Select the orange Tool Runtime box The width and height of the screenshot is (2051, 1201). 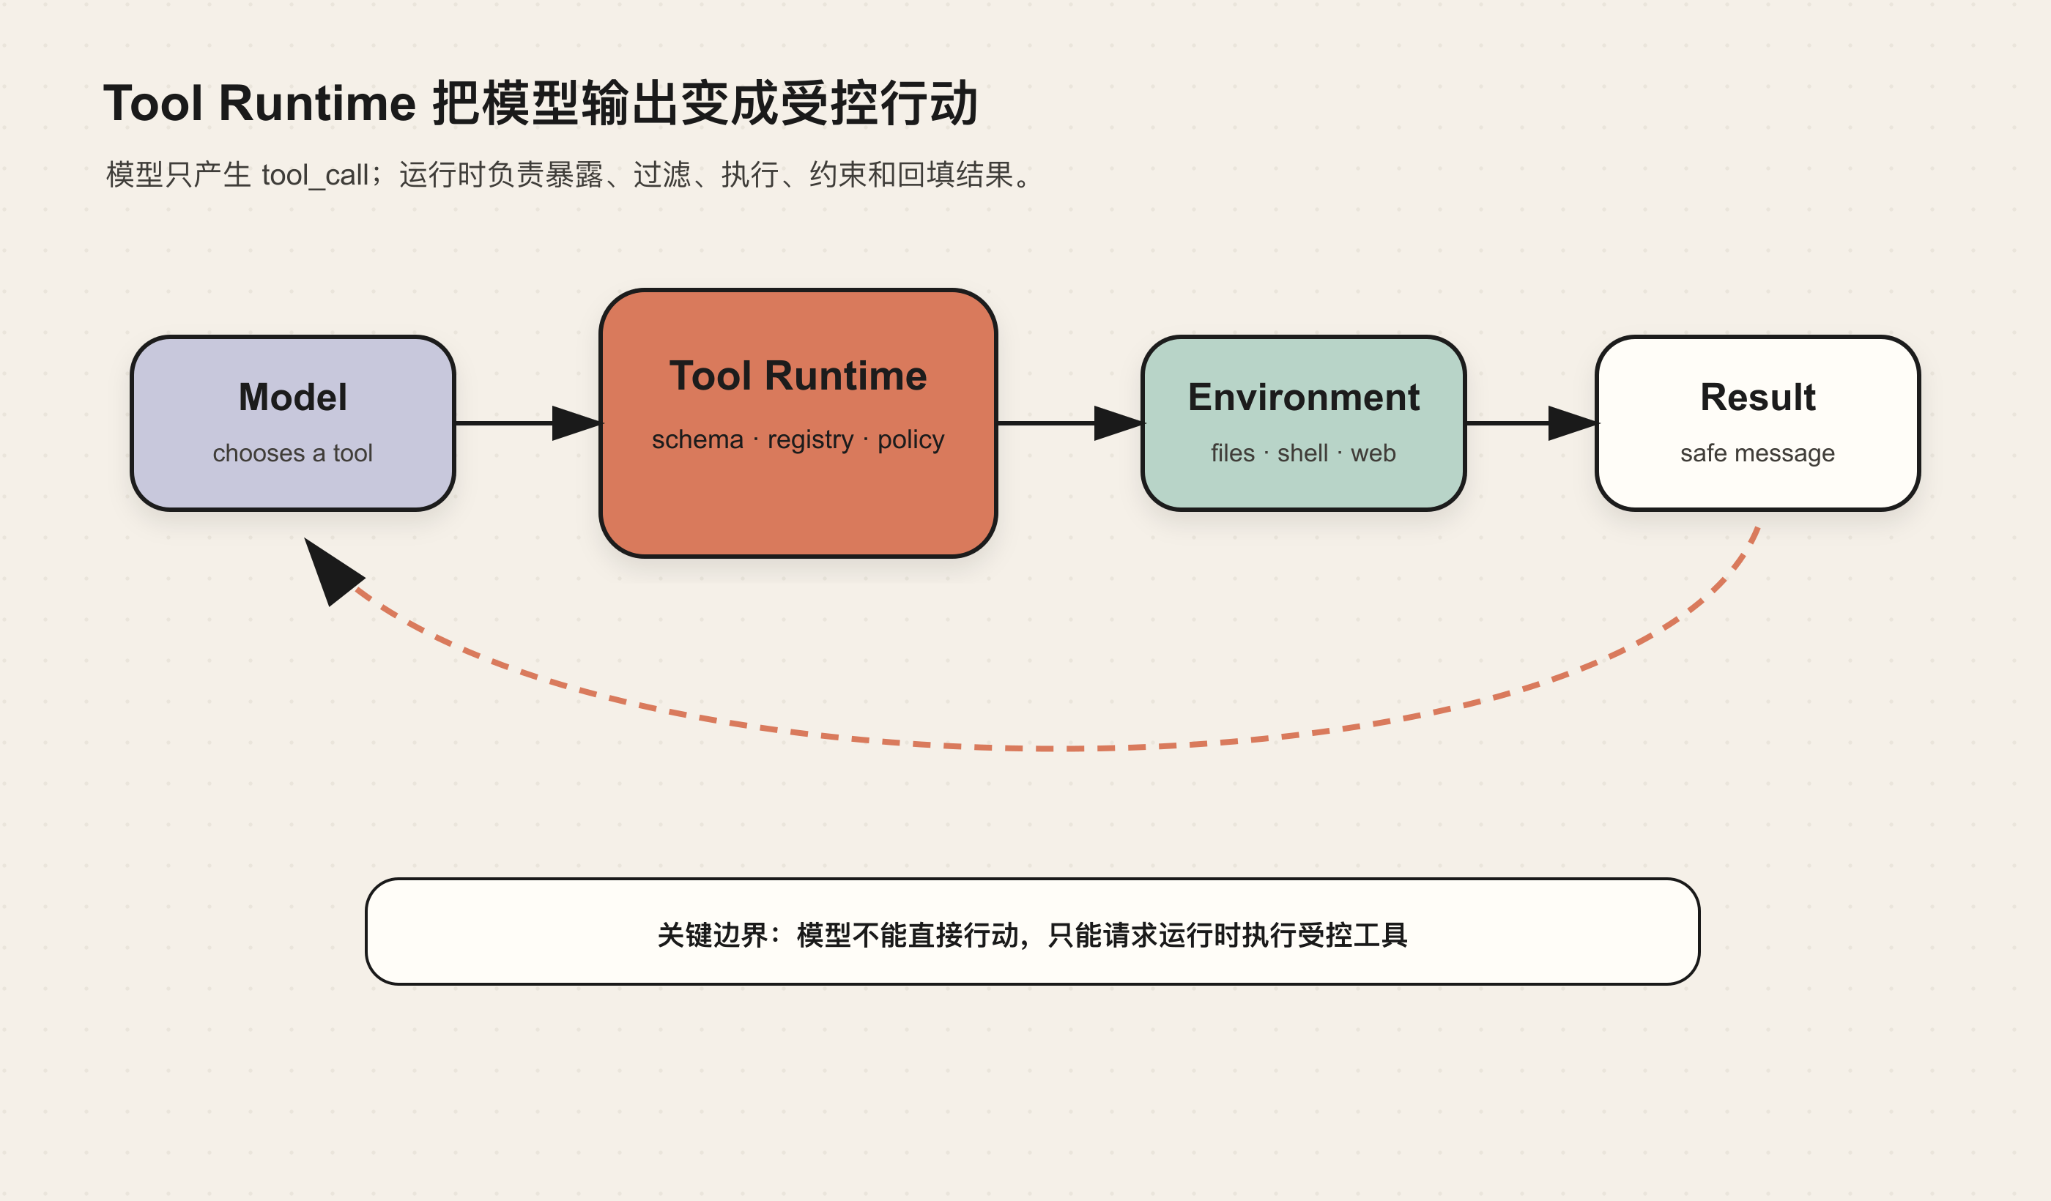click(x=798, y=423)
